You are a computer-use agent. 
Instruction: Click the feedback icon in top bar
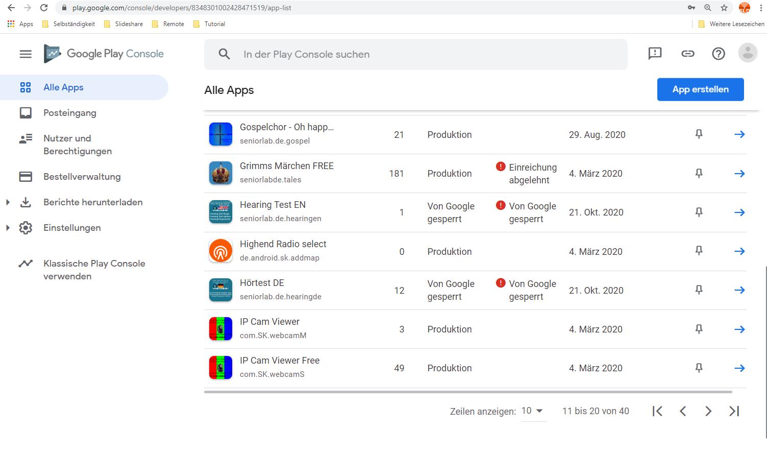[655, 54]
